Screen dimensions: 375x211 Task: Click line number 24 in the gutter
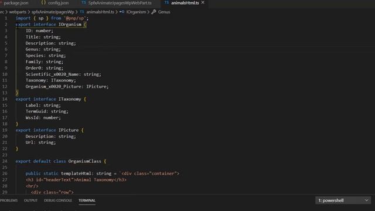click(x=5, y=161)
